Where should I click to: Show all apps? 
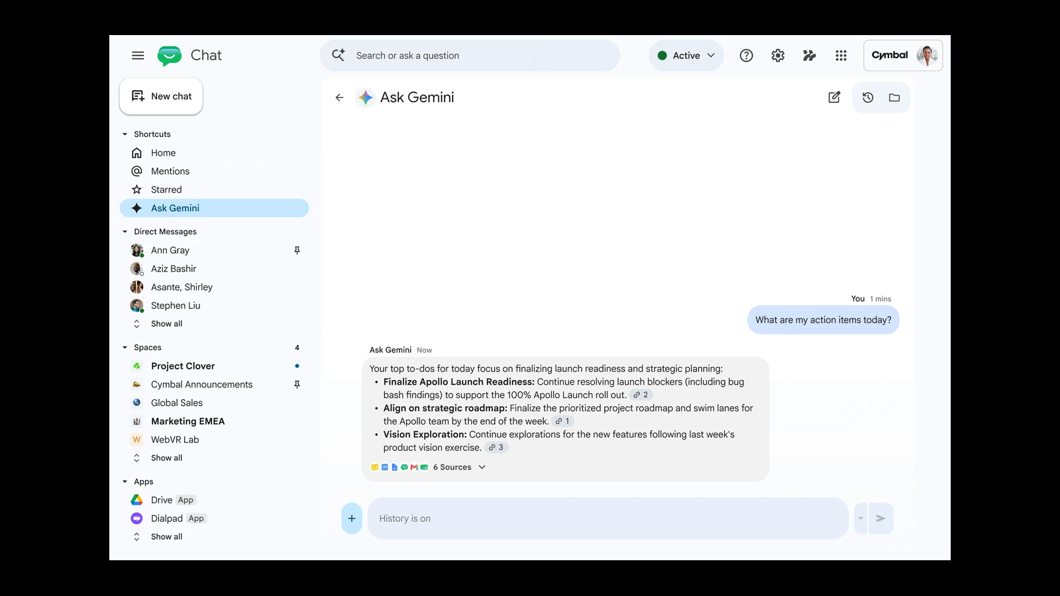click(166, 537)
